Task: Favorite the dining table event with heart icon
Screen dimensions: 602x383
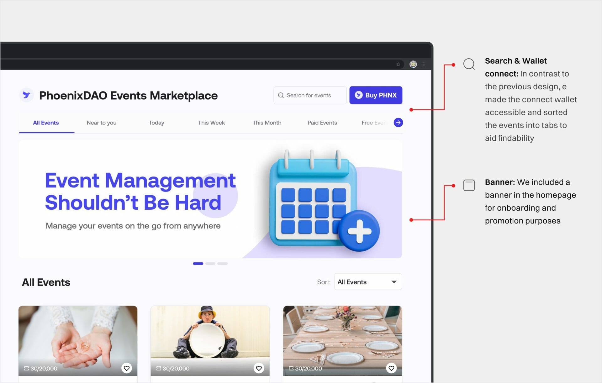Action: tap(391, 368)
